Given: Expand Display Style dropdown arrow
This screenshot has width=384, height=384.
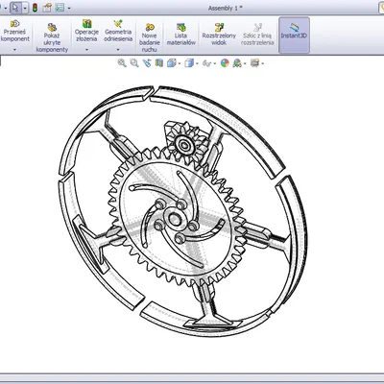Looking at the screenshot, I should [197, 63].
